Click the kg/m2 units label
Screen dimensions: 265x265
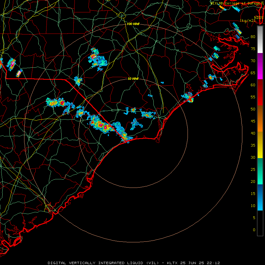point(248,21)
